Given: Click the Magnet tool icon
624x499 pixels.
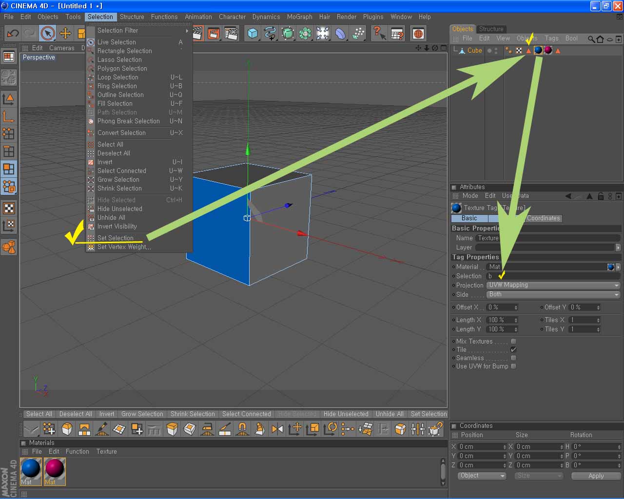Looking at the screenshot, I should pyautogui.click(x=242, y=429).
